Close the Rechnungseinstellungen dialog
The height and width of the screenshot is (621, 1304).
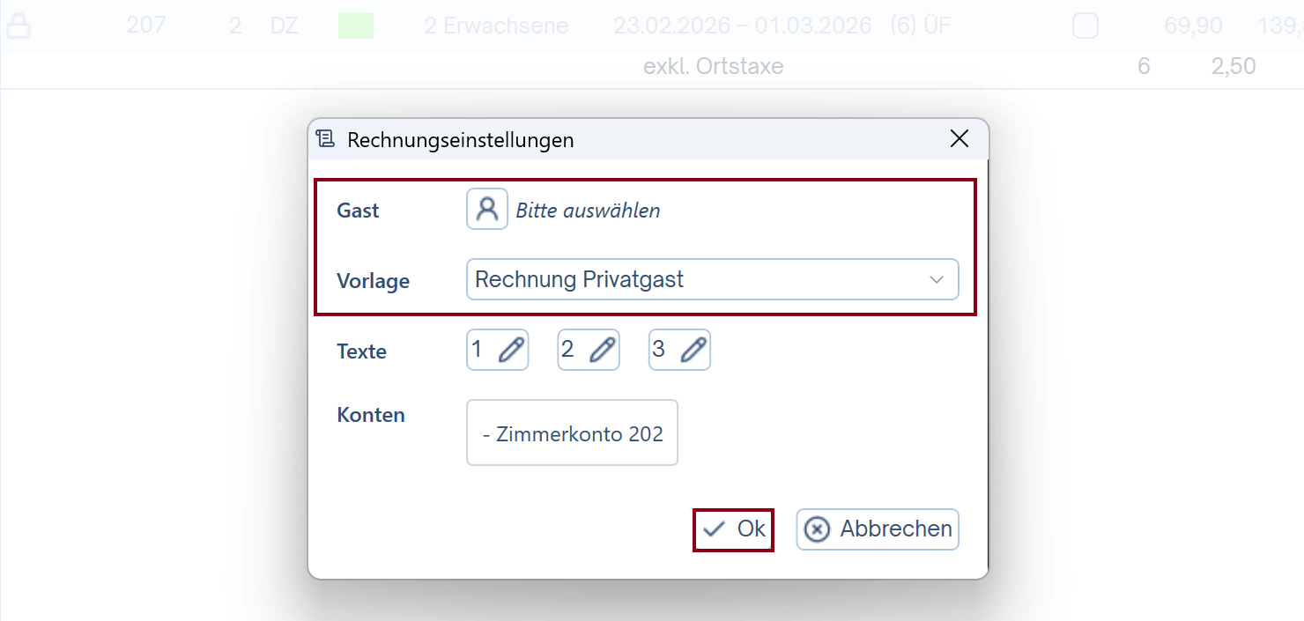pos(959,138)
